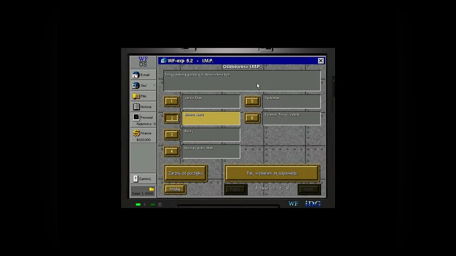The width and height of the screenshot is (456, 256).
Task: Select answer number 5 button
Action: (252, 101)
